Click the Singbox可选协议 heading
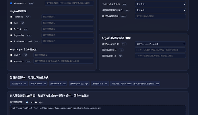 (x=19, y=11)
